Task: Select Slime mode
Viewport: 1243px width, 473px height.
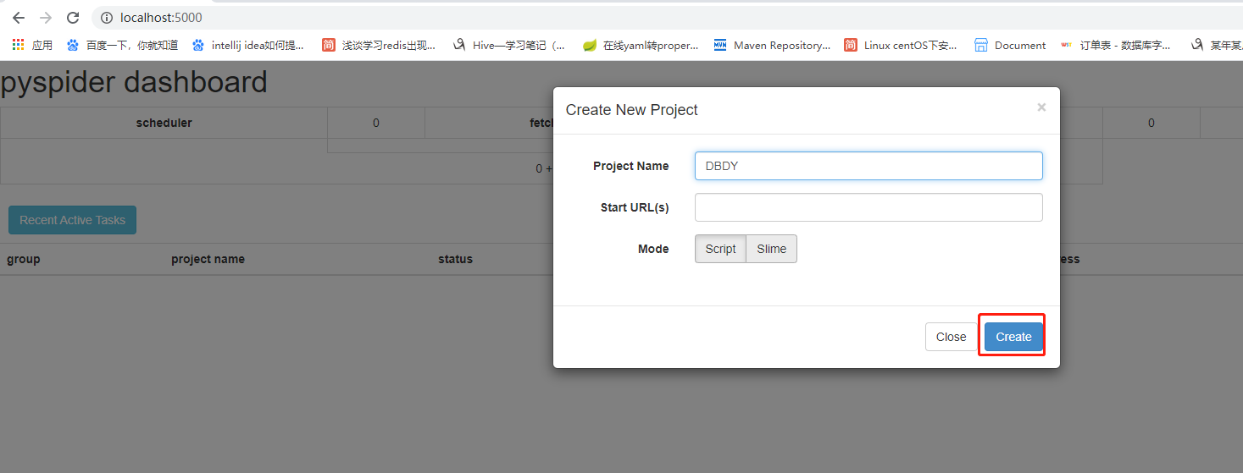Action: click(771, 249)
